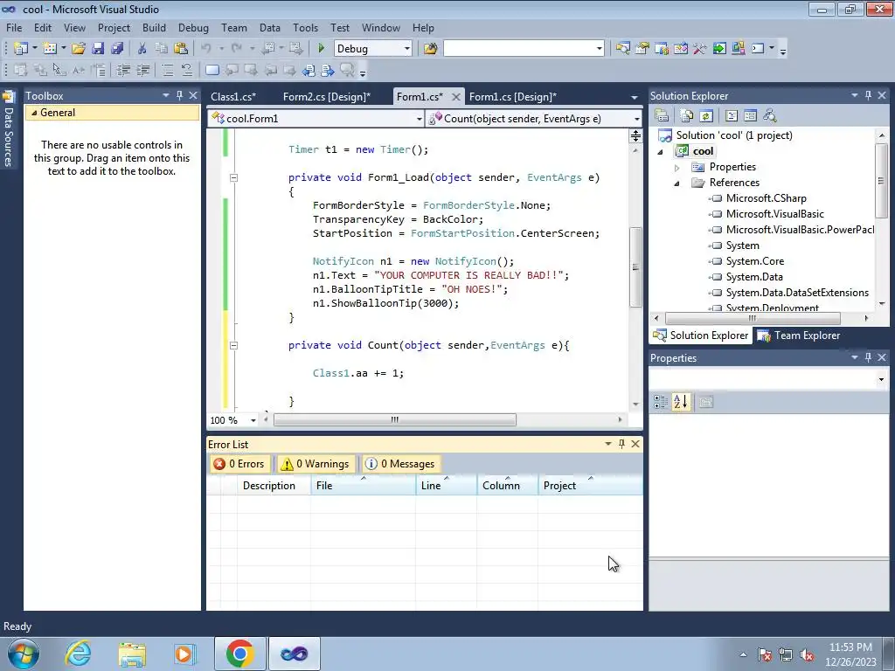895x671 pixels.
Task: Cut selection with the scissors icon
Action: (142, 49)
